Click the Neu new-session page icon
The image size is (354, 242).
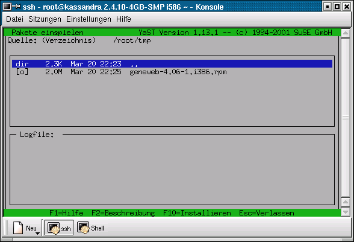click(18, 228)
